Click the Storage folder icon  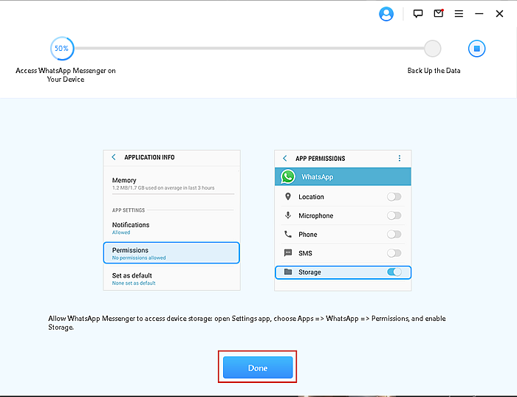(x=288, y=272)
